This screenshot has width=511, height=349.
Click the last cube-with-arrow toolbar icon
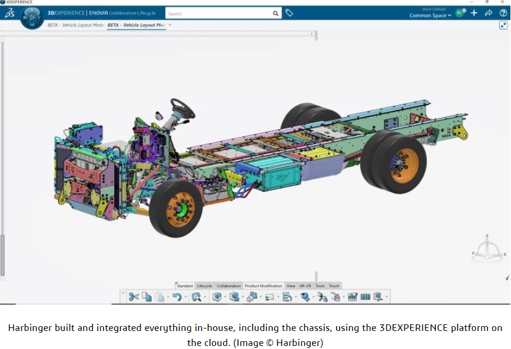(378, 297)
